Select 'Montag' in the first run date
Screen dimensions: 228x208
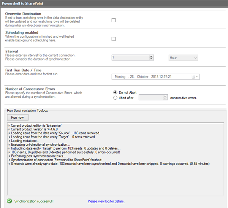pyautogui.click(x=120, y=77)
